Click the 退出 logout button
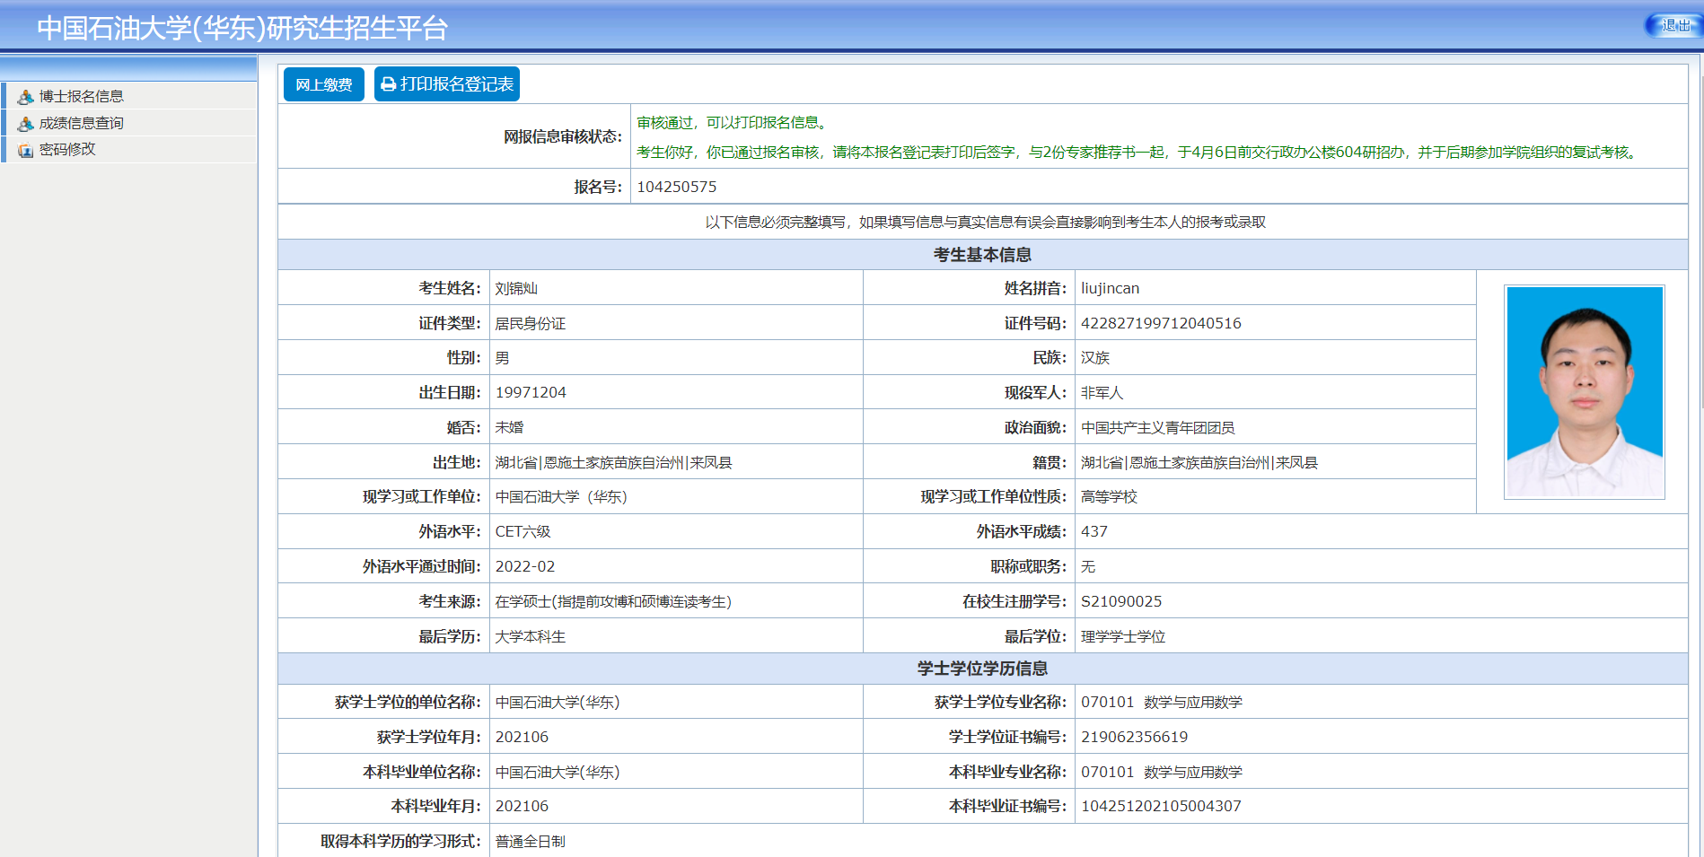 (1673, 25)
